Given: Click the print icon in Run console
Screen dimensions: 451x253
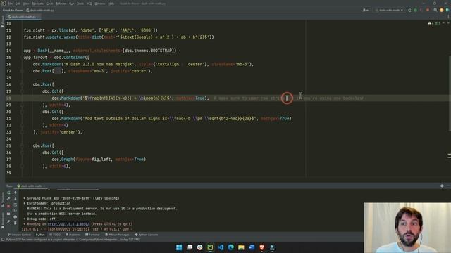Looking at the screenshot, I should tap(16, 217).
